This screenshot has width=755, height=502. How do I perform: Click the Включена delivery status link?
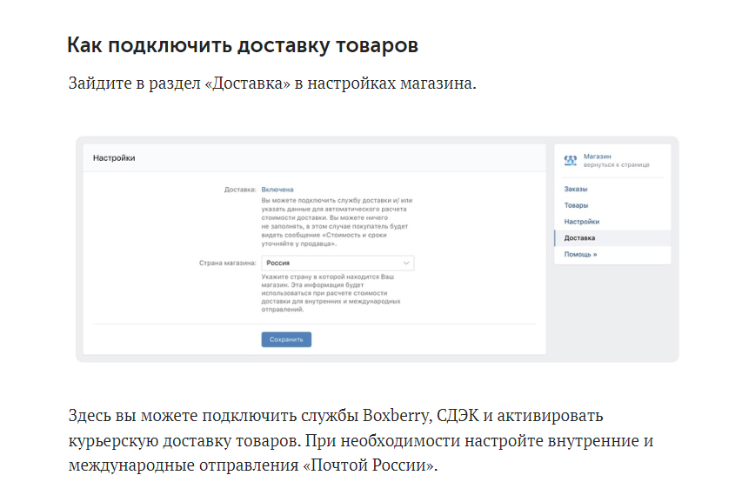pyautogui.click(x=277, y=190)
